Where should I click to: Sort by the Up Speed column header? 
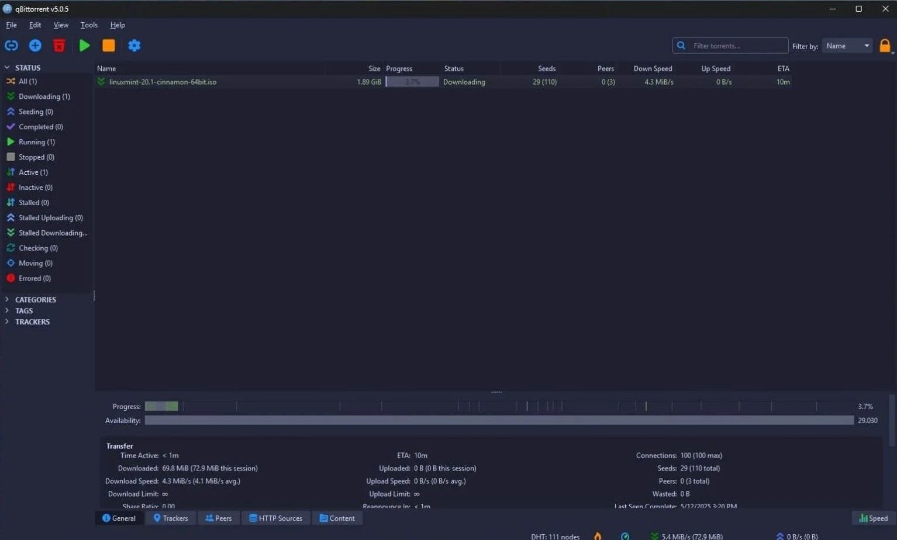(705, 68)
